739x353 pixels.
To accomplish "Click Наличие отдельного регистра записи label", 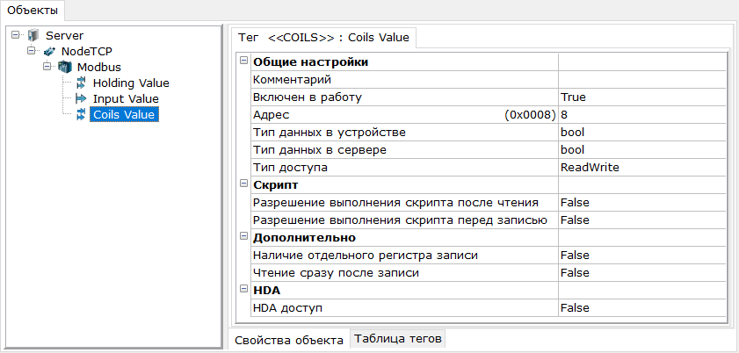I will (x=366, y=256).
